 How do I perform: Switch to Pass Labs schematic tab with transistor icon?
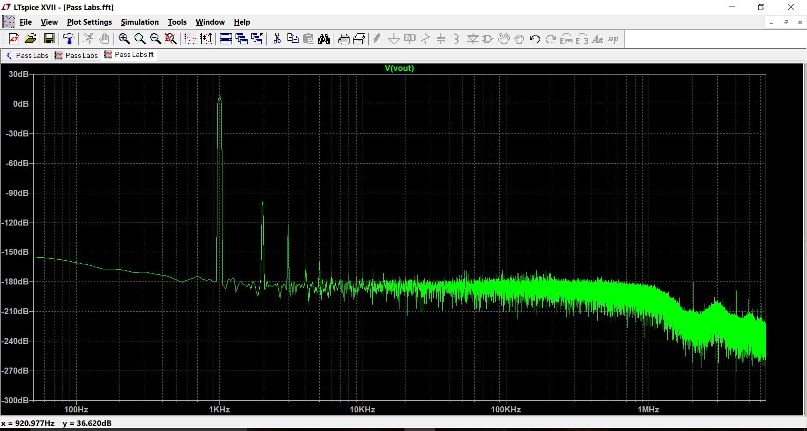(27, 55)
